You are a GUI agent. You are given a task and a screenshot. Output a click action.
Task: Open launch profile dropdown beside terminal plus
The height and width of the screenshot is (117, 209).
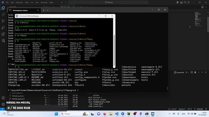pyautogui.click(x=188, y=72)
